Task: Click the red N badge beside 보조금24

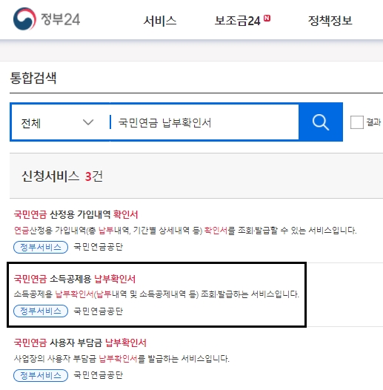Action: coord(267,18)
